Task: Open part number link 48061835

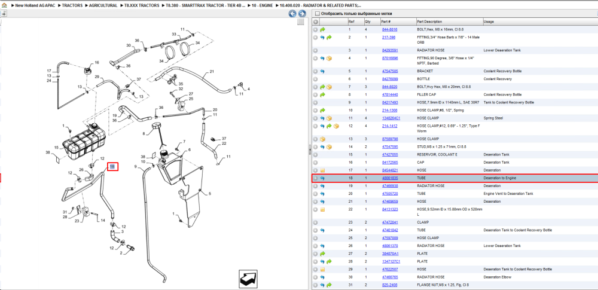Action: (390, 178)
